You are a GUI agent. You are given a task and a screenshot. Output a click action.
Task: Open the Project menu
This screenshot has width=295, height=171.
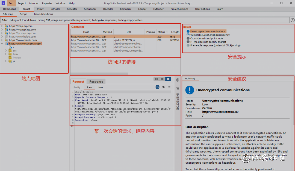click(x=22, y=3)
